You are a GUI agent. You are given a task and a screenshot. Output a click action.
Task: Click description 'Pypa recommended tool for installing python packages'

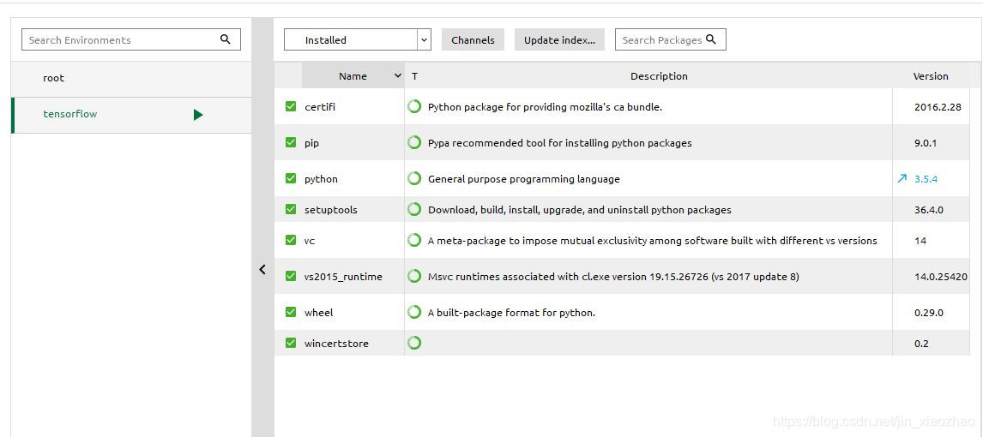point(560,143)
